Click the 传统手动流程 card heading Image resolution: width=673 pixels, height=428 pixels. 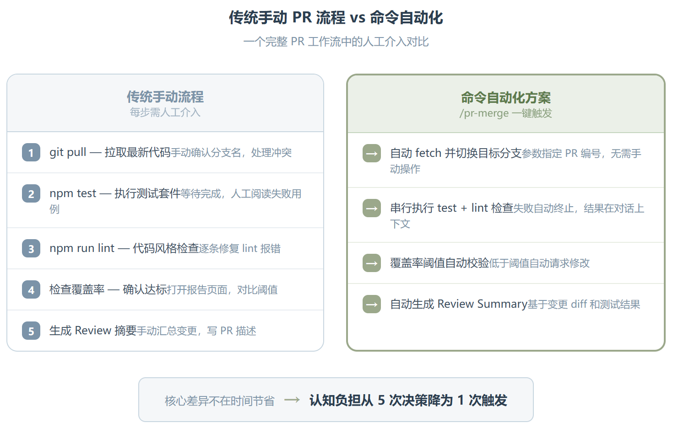point(165,97)
